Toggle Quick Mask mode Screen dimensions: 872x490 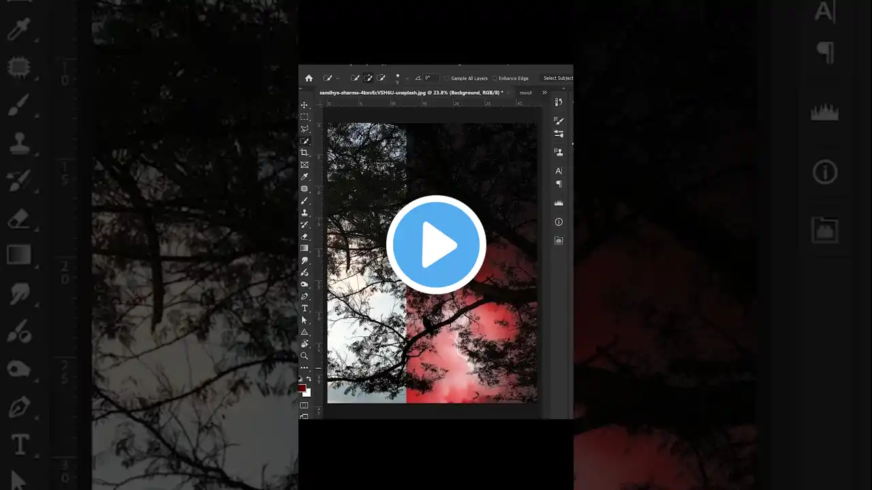pos(305,406)
